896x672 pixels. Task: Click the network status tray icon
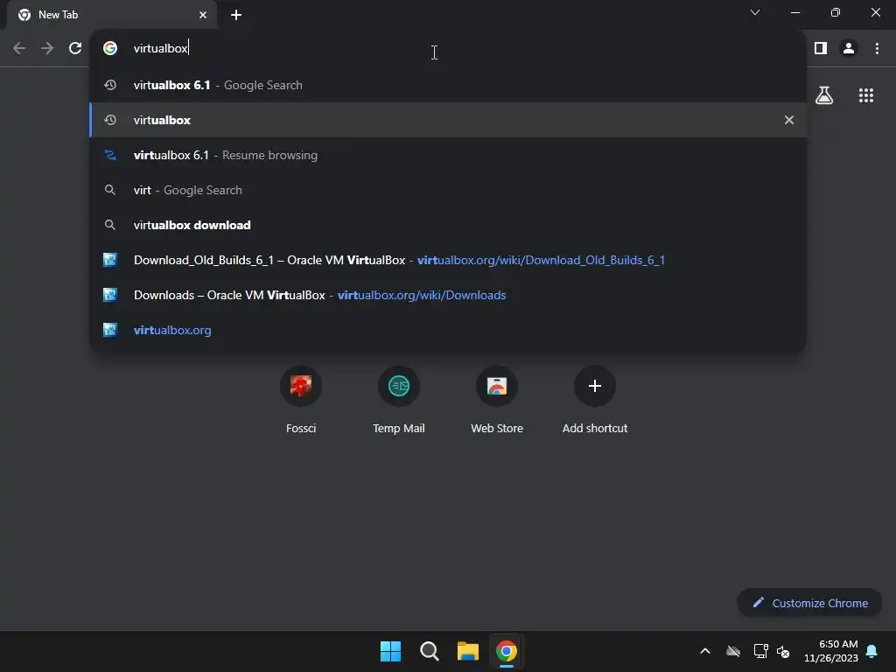point(760,651)
